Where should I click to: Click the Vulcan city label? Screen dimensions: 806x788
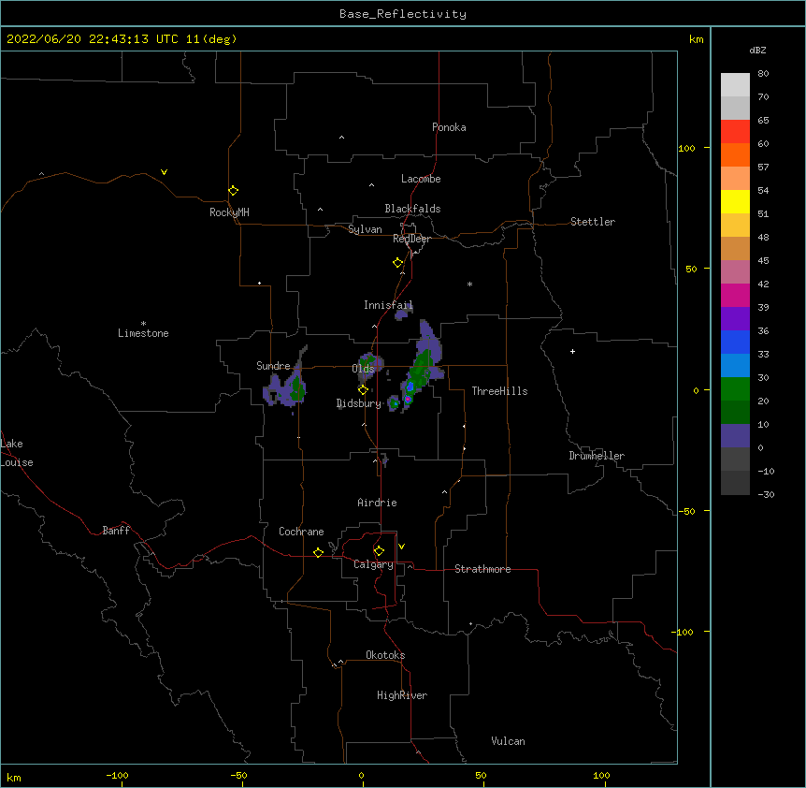(508, 741)
